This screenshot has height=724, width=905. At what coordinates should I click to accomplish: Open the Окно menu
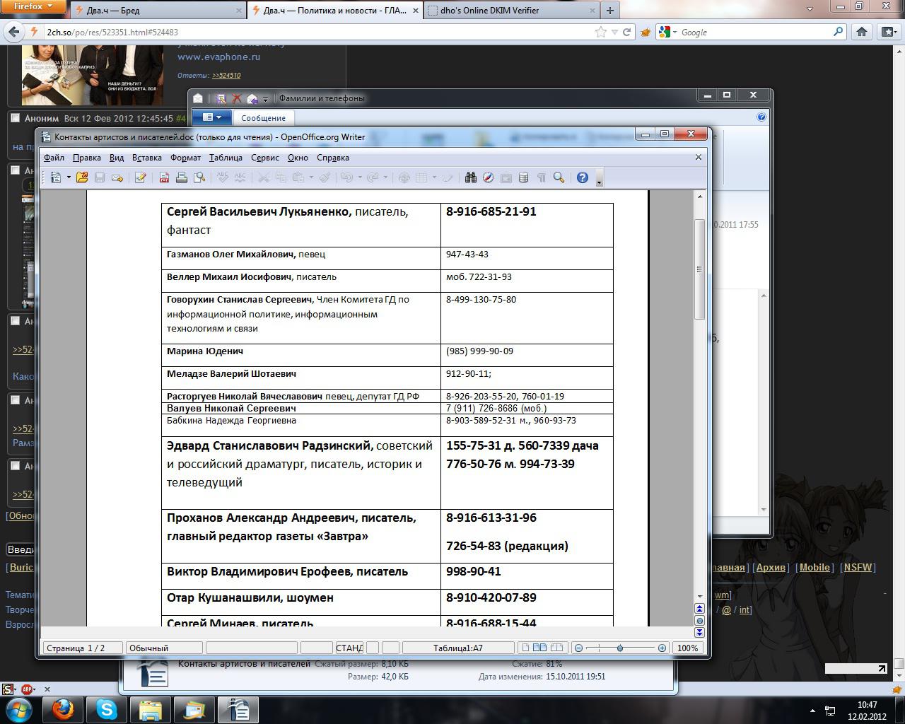[x=298, y=158]
